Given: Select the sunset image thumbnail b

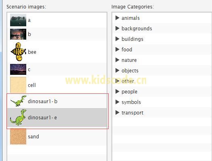Looking at the screenshot, I should [x=18, y=34].
